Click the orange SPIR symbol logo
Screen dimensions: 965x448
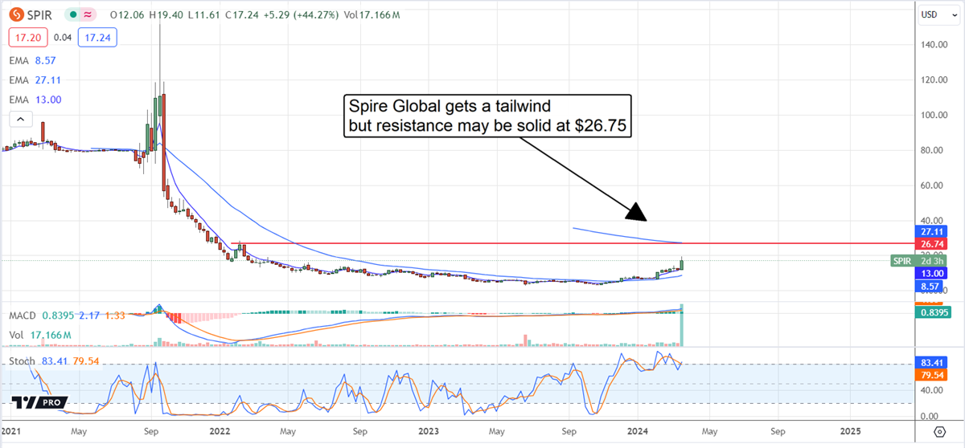click(14, 15)
